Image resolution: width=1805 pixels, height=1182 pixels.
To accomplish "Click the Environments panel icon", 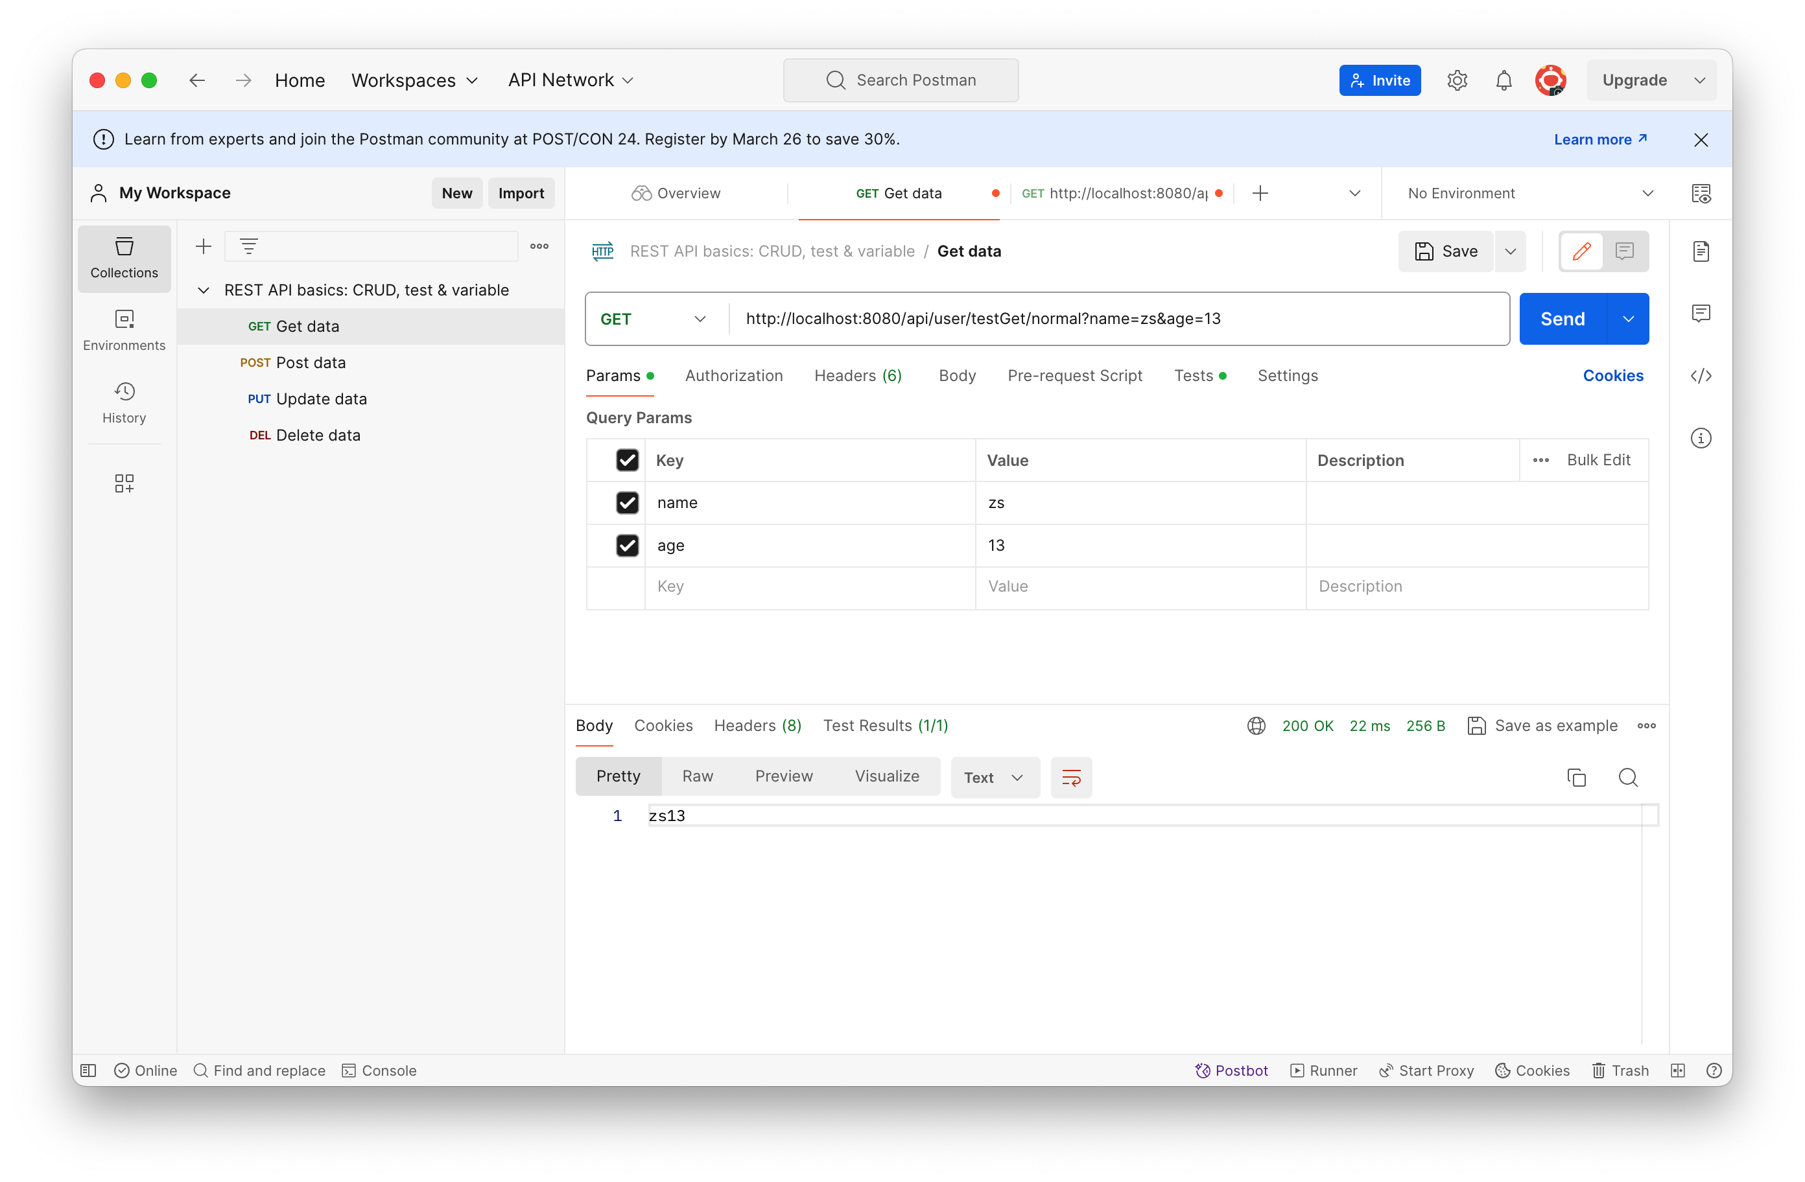I will [x=124, y=327].
